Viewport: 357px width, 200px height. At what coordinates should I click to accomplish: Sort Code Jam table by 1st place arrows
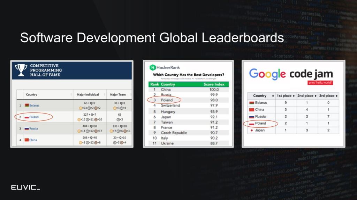coord(294,96)
